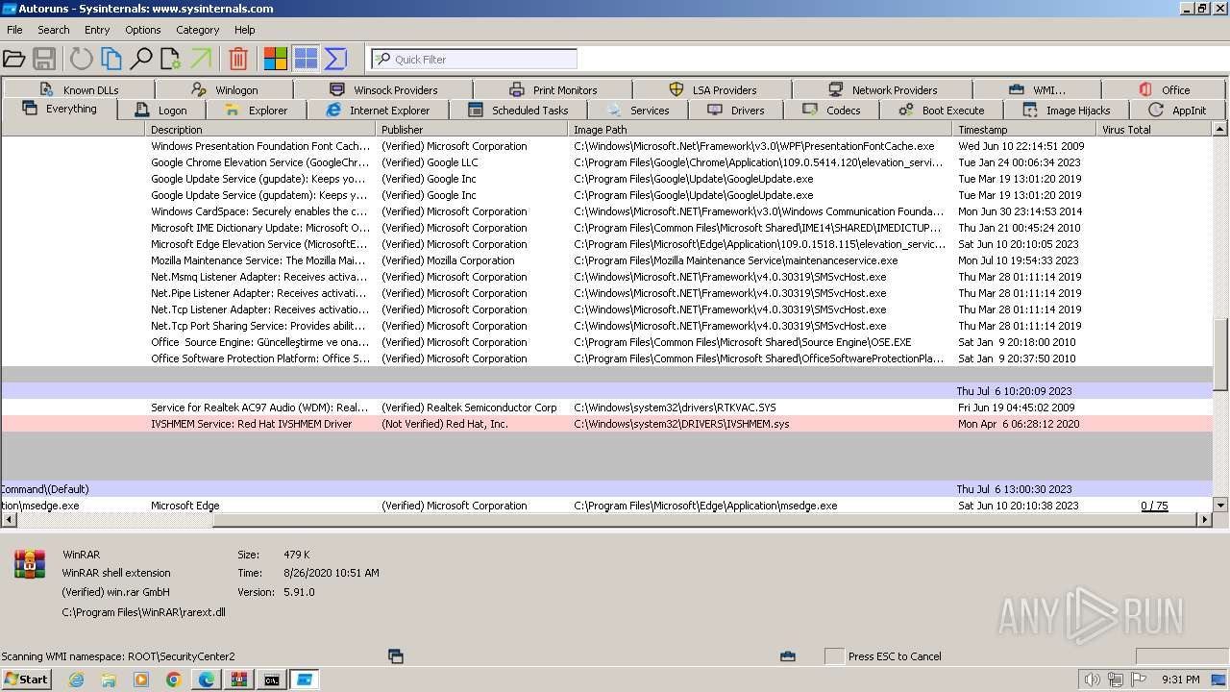Switch to the Internet Explorer tab
The height and width of the screenshot is (692, 1230).
[x=378, y=110]
